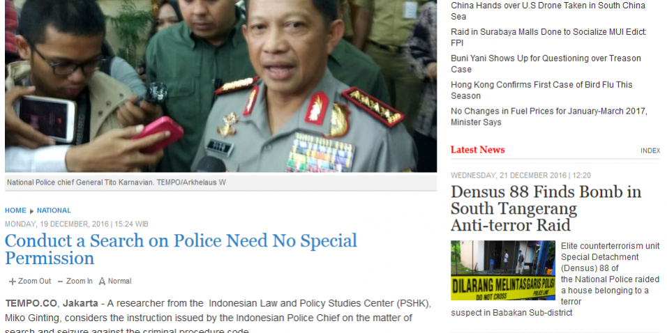Click the Latest News section heading
The height and width of the screenshot is (333, 667).
click(x=478, y=150)
